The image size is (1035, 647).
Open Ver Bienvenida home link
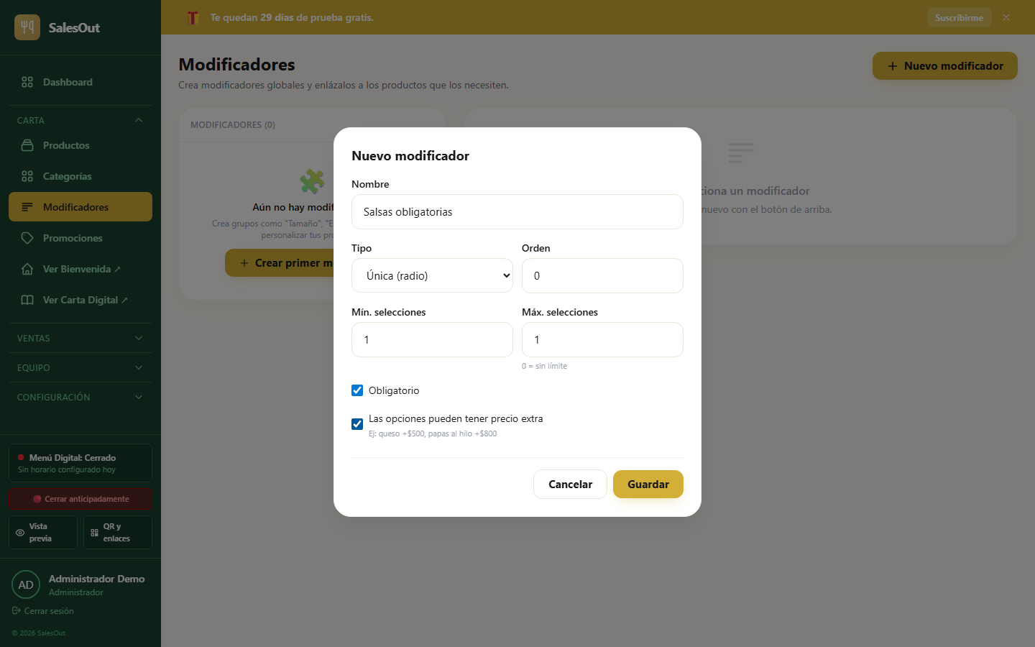click(x=80, y=269)
